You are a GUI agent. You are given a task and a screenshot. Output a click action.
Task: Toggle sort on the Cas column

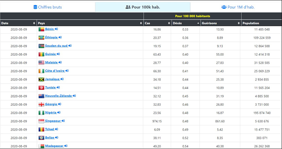(169, 23)
